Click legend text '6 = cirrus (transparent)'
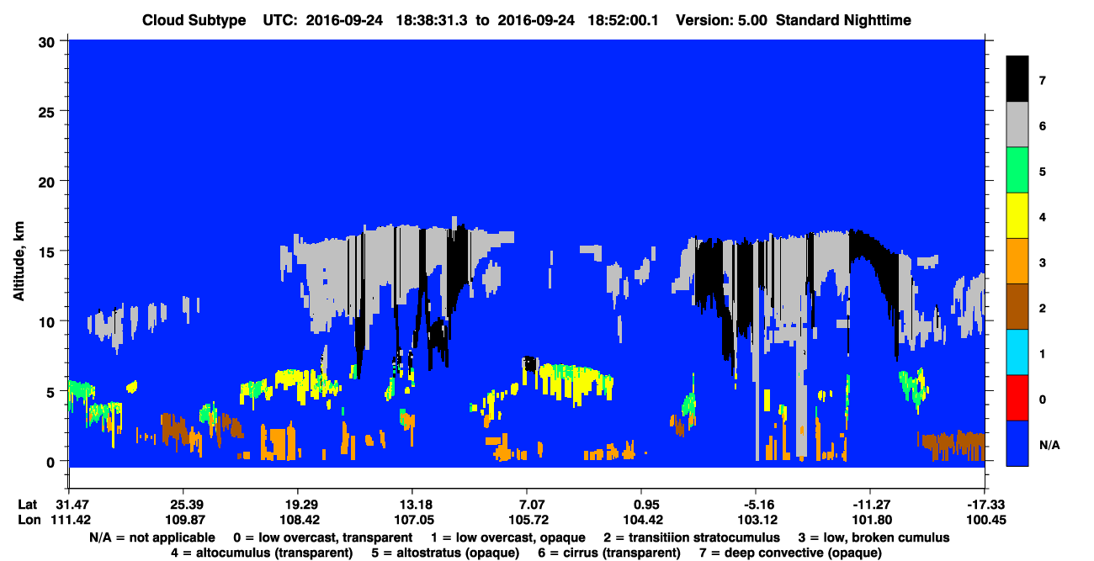The width and height of the screenshot is (1094, 561). click(x=609, y=553)
